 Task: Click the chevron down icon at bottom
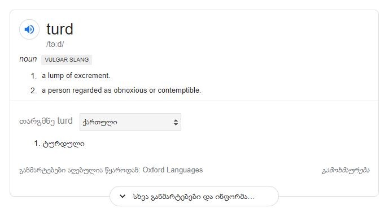pos(123,196)
